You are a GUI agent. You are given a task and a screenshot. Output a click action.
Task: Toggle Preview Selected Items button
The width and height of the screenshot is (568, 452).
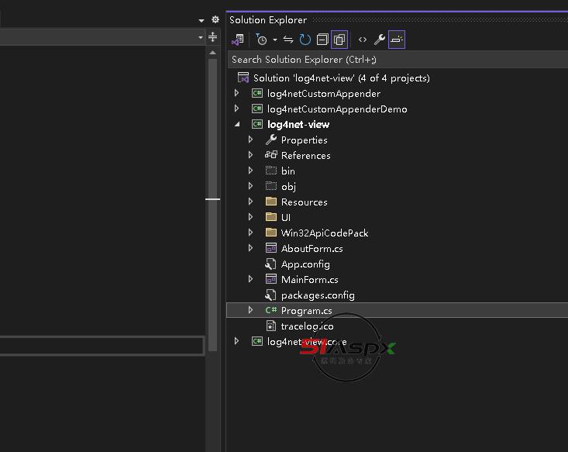pyautogui.click(x=397, y=40)
